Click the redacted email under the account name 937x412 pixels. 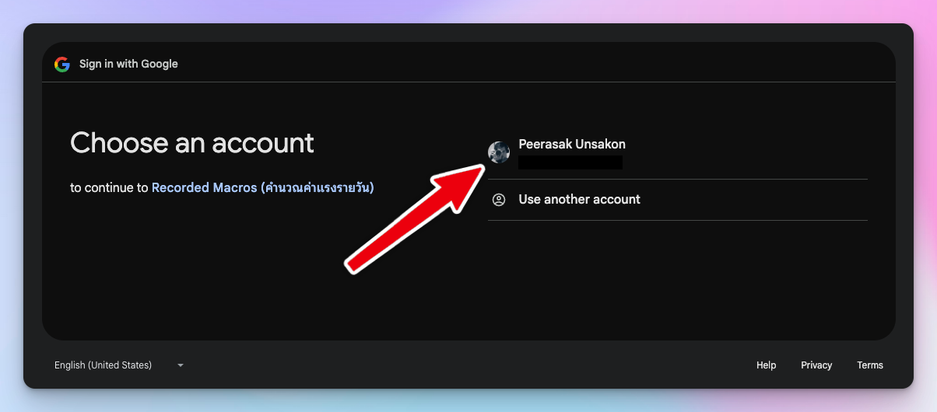click(570, 162)
